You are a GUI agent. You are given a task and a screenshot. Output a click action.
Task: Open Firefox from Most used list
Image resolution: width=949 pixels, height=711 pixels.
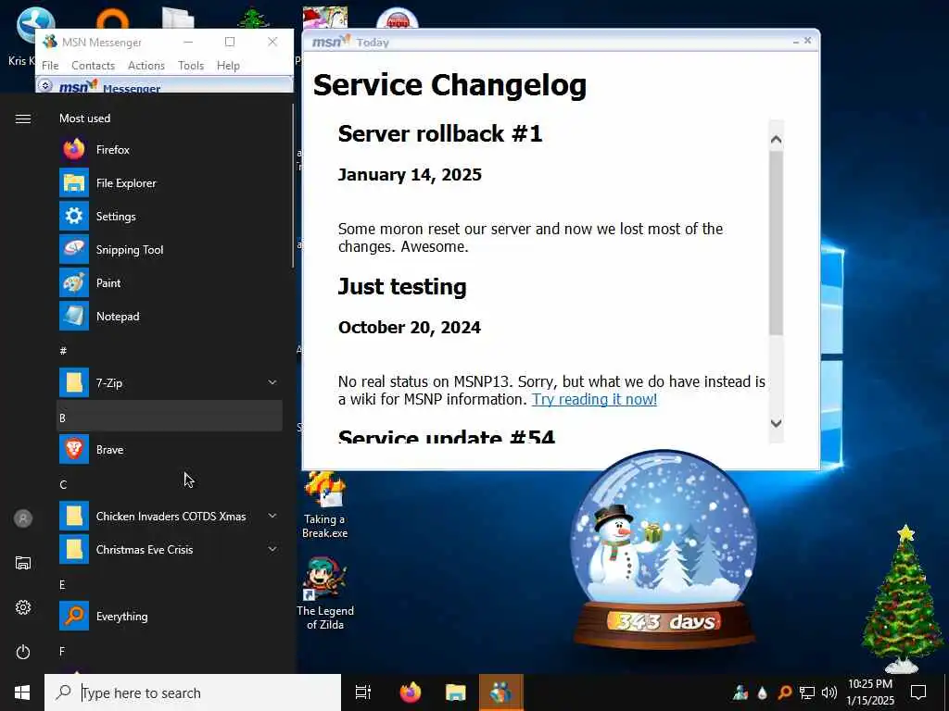pyautogui.click(x=170, y=149)
